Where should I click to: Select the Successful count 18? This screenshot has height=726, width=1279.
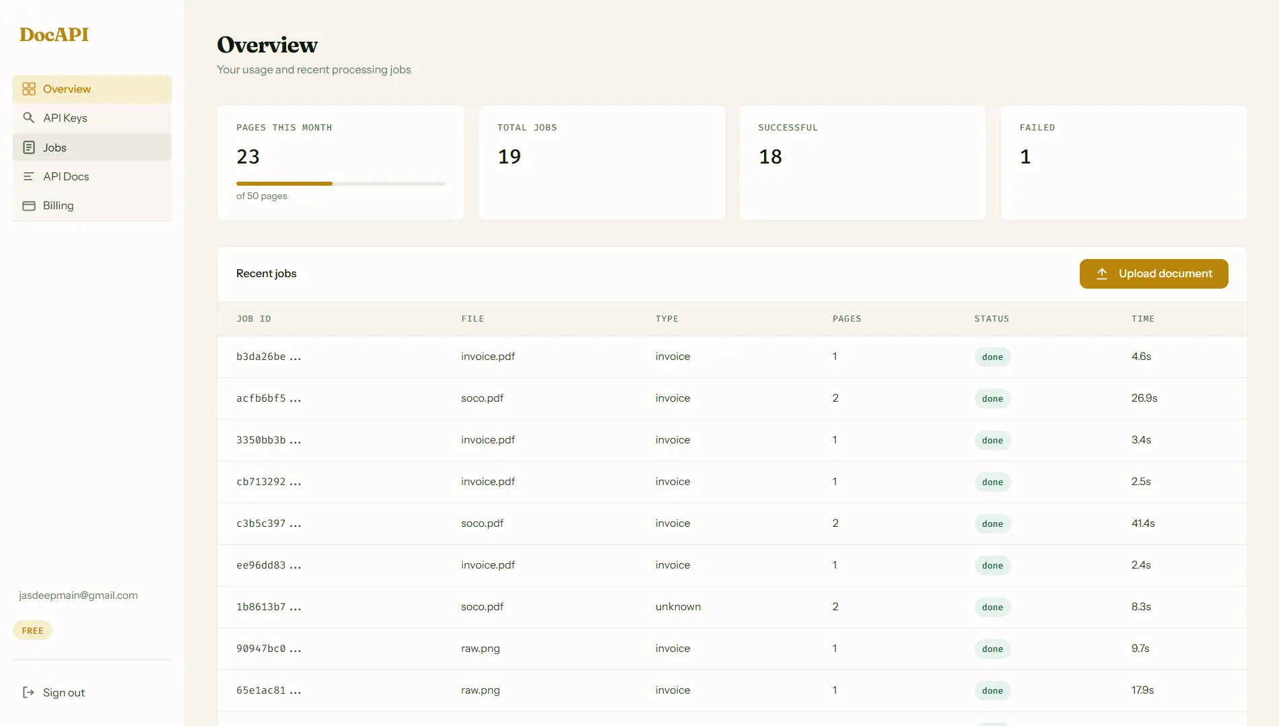tap(770, 157)
